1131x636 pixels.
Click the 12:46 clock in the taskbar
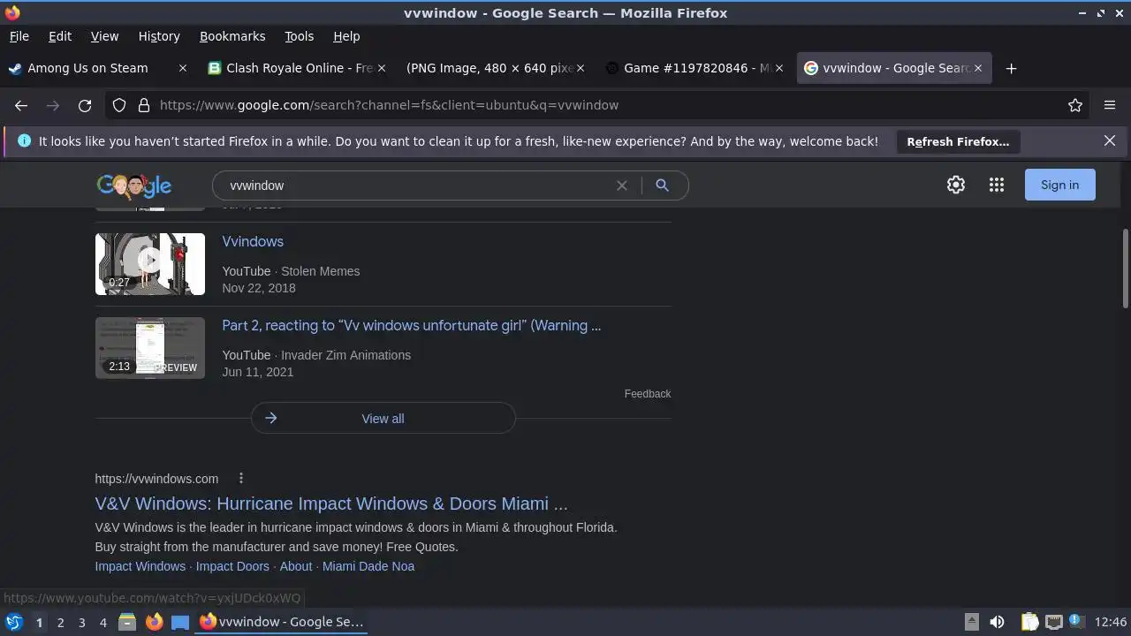click(1111, 622)
